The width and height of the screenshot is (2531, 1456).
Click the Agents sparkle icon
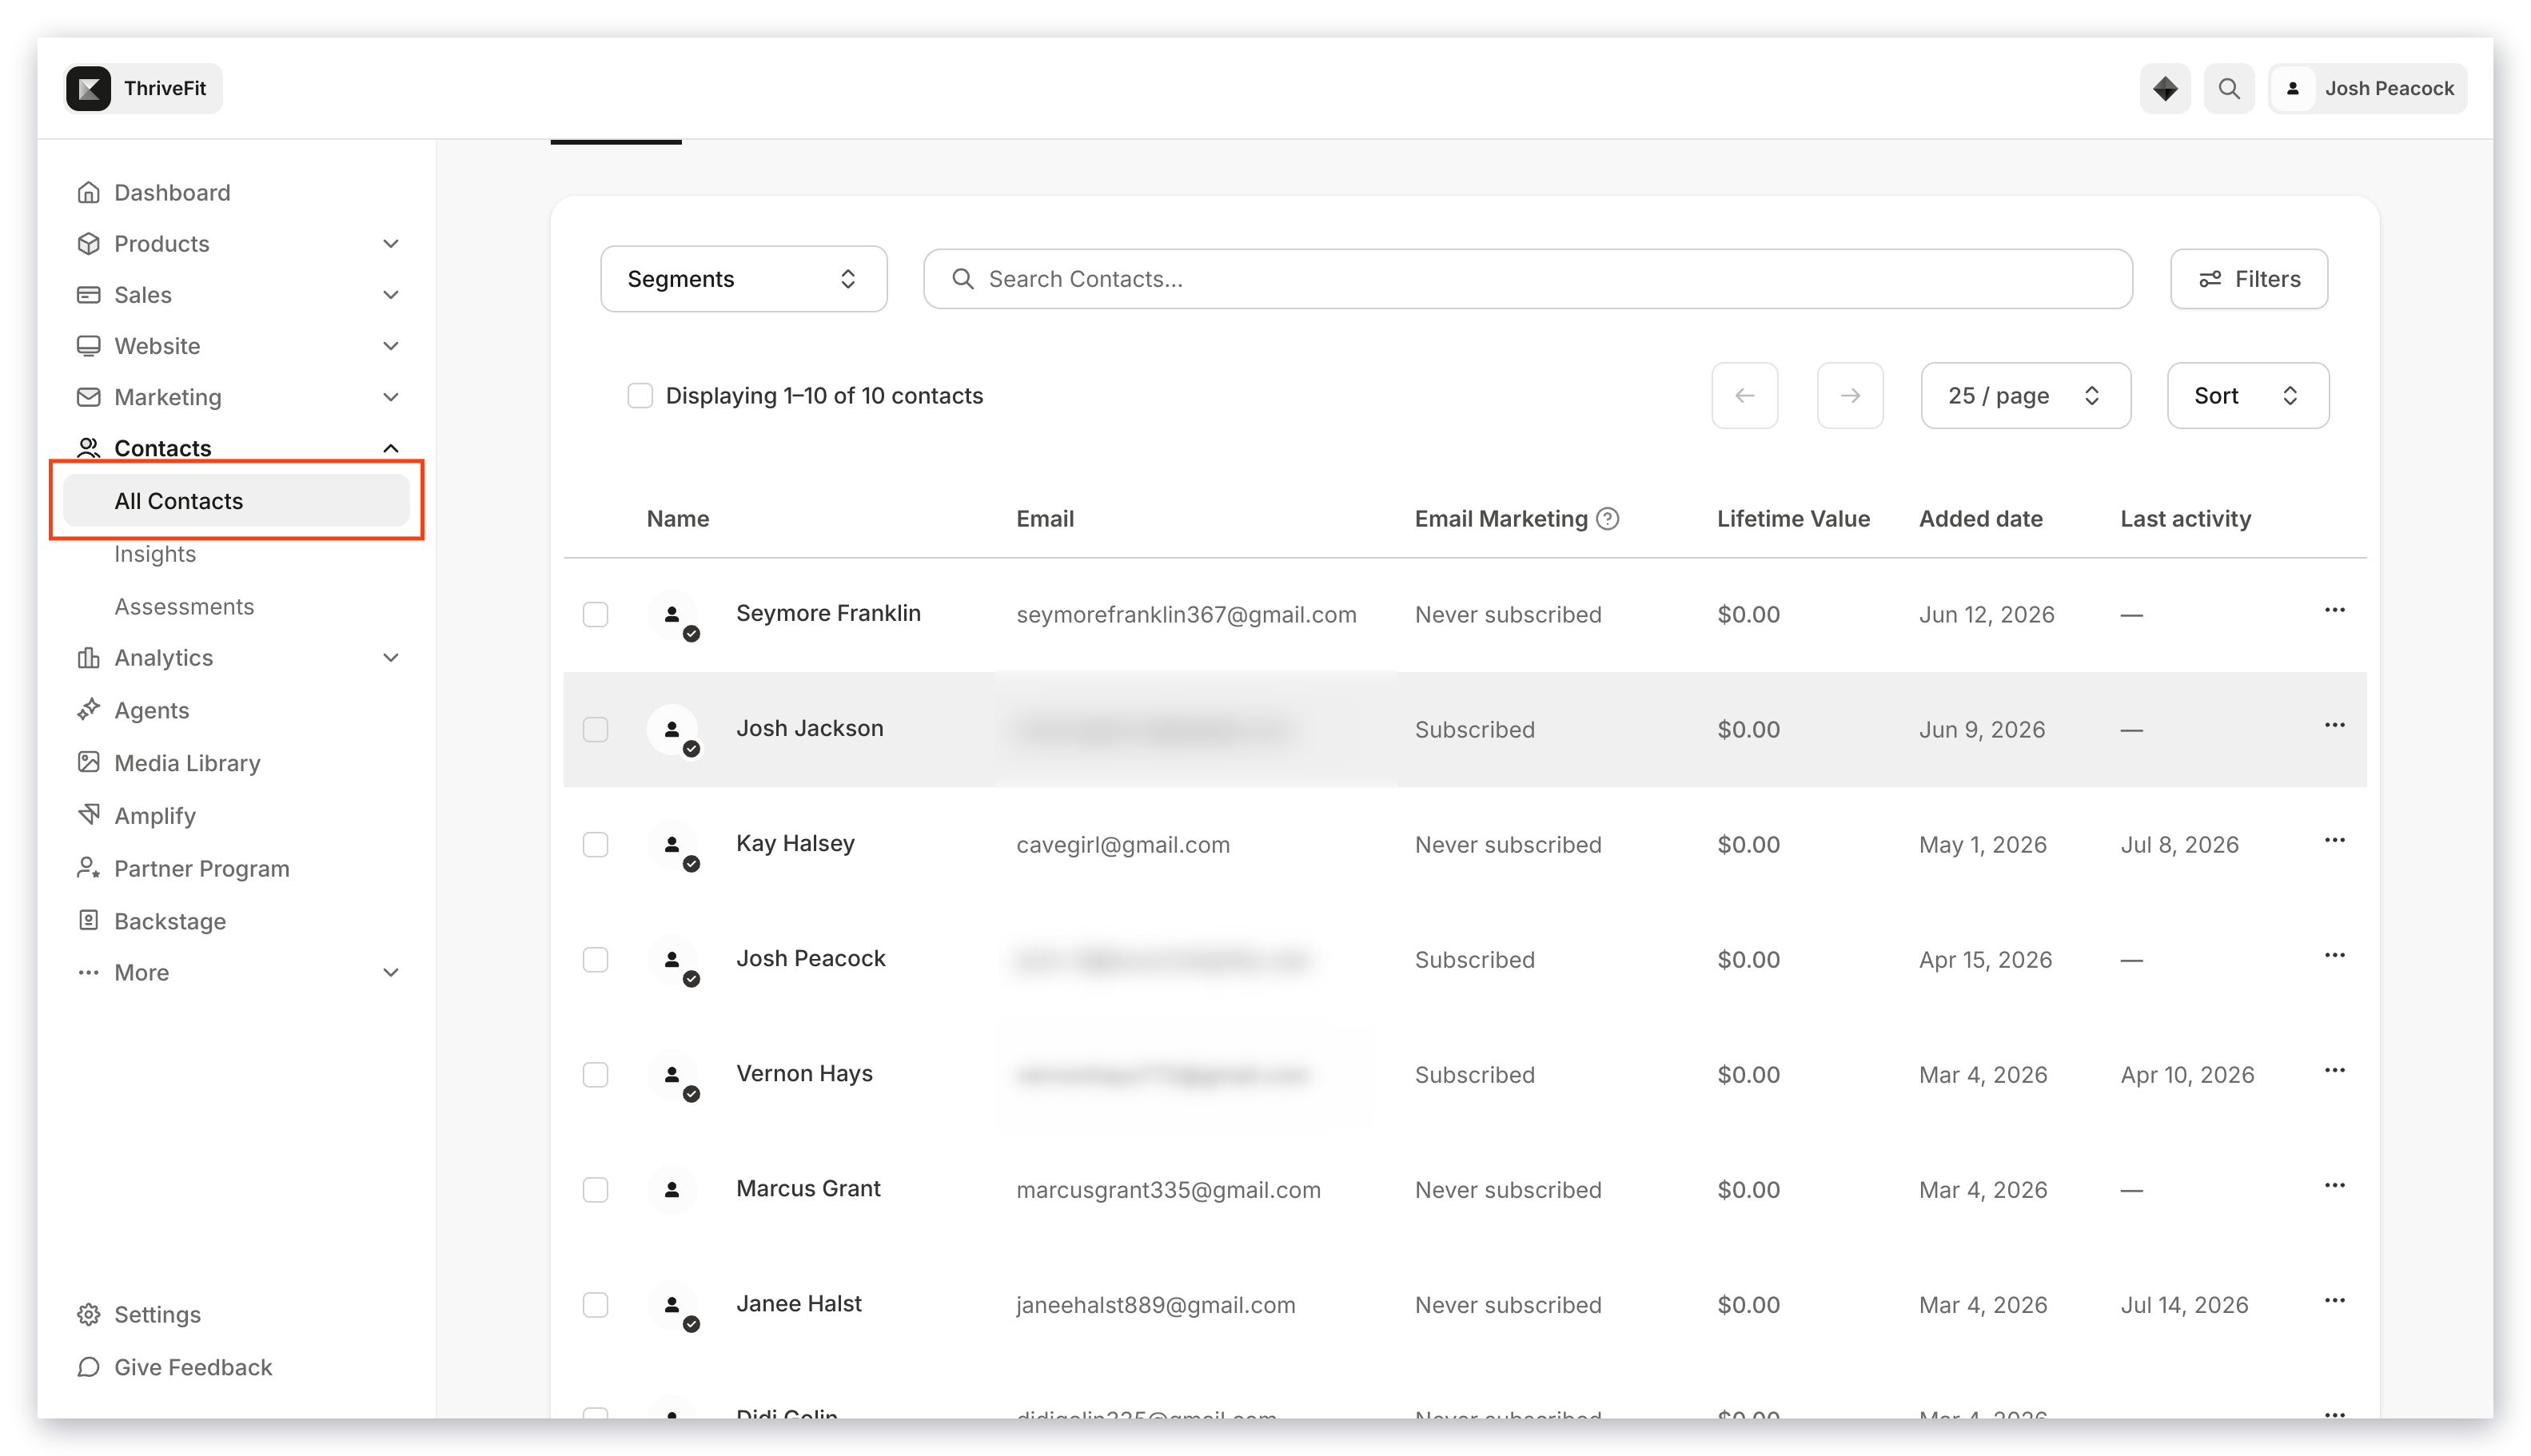click(88, 709)
